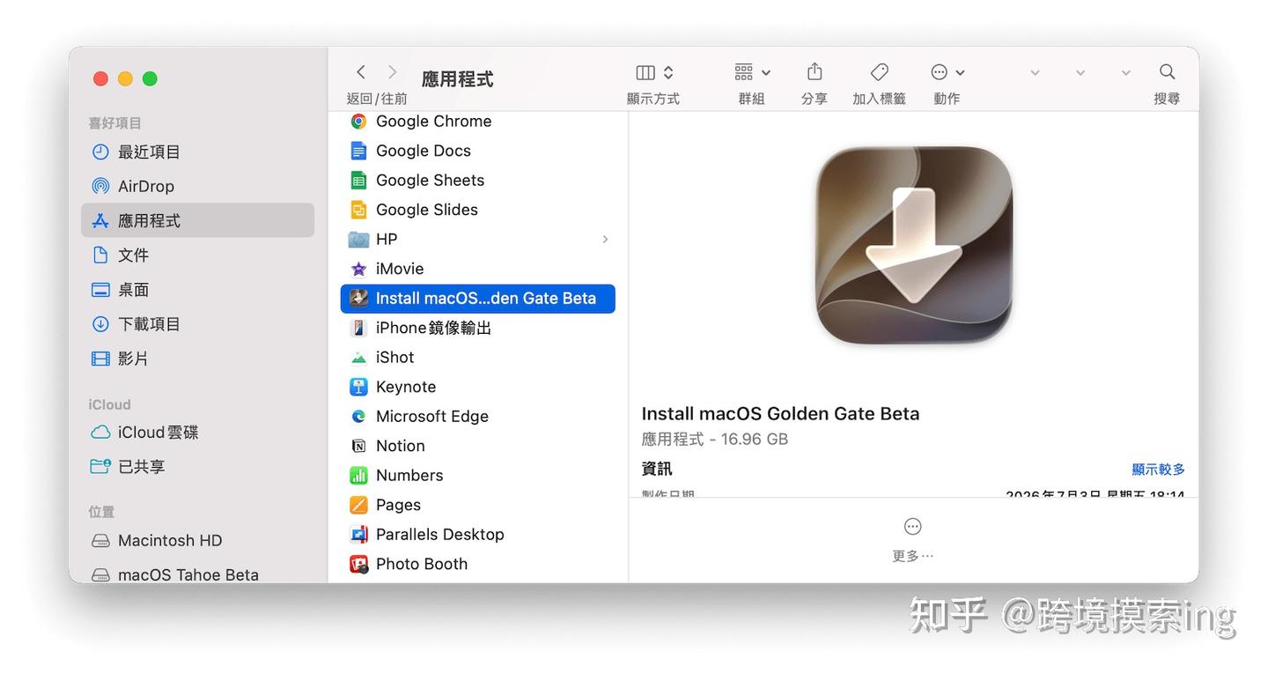Click the iMovie name

pyautogui.click(x=400, y=269)
